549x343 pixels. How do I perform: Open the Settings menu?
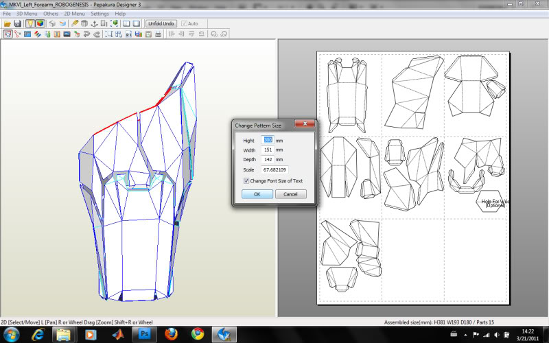pyautogui.click(x=100, y=14)
